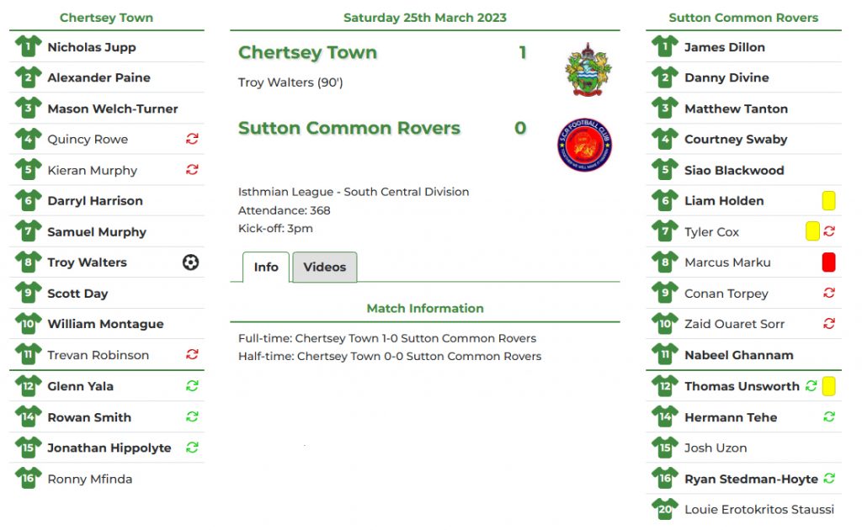Click Thomas Unsworth's yellow card

pyautogui.click(x=828, y=386)
